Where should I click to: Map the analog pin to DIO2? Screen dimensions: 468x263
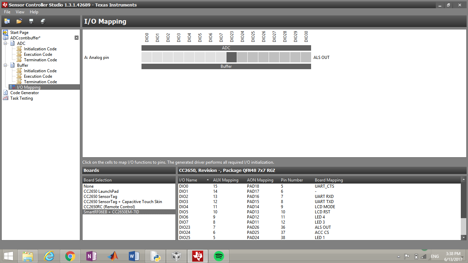[x=168, y=57]
